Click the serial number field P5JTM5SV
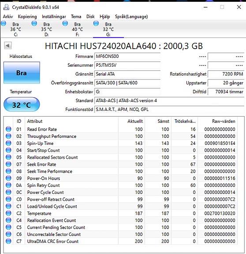 (127, 65)
